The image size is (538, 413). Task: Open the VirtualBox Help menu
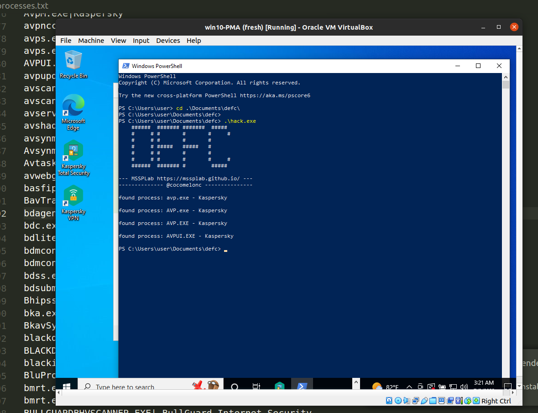(194, 41)
